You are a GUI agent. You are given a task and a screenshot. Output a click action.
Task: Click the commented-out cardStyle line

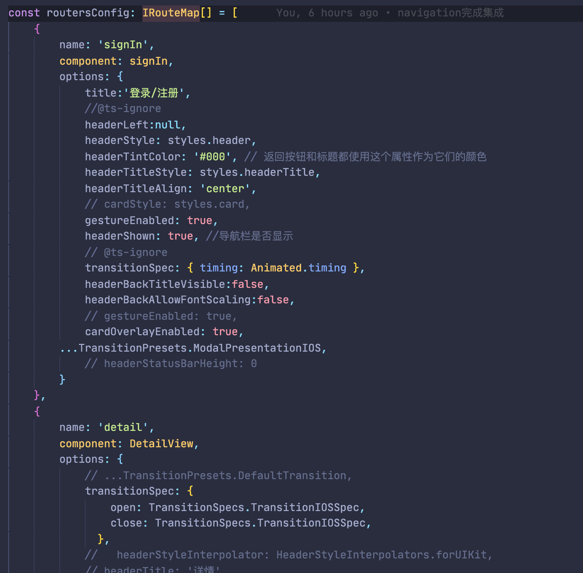click(167, 204)
